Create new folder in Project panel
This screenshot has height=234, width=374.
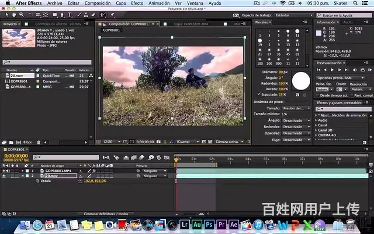tap(11, 142)
